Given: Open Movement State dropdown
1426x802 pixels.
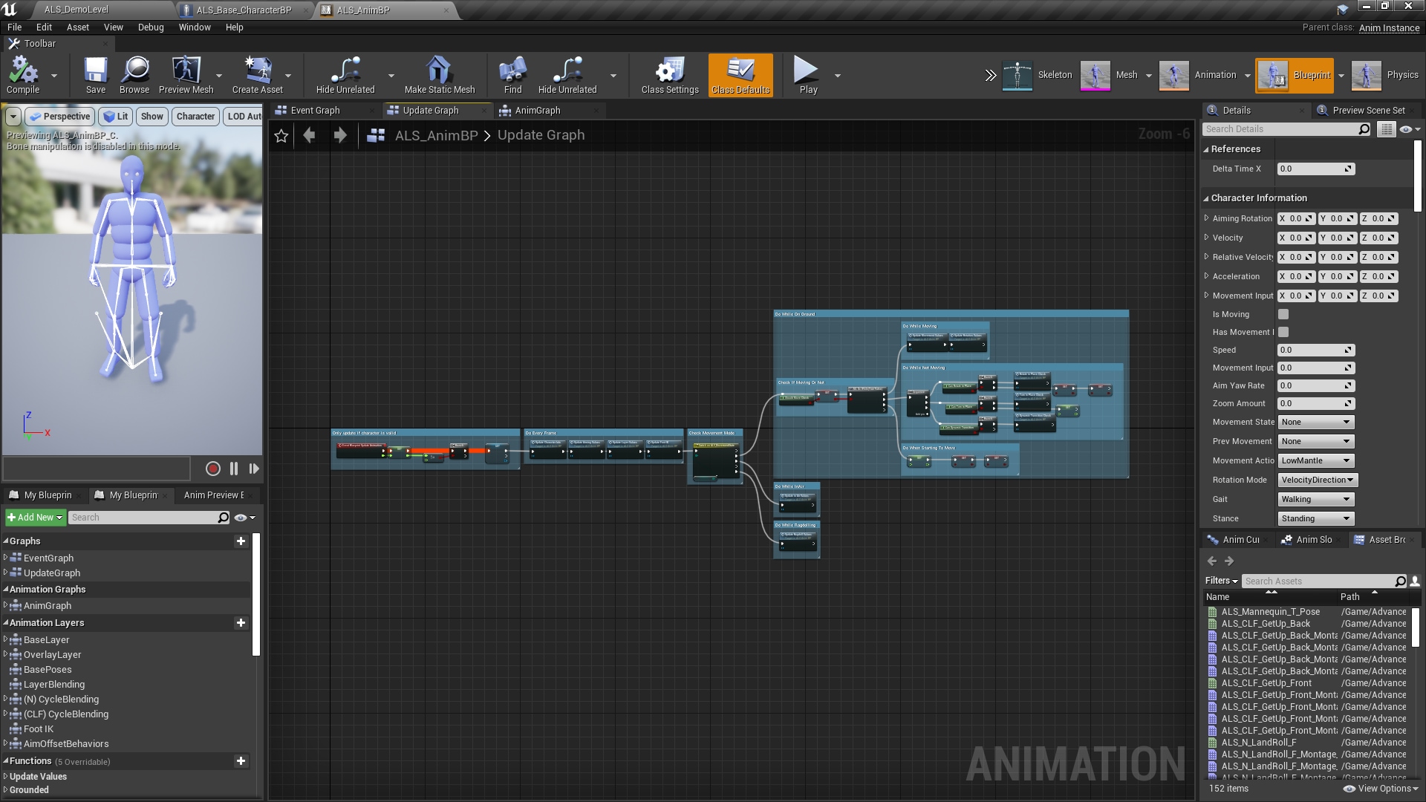Looking at the screenshot, I should point(1315,422).
